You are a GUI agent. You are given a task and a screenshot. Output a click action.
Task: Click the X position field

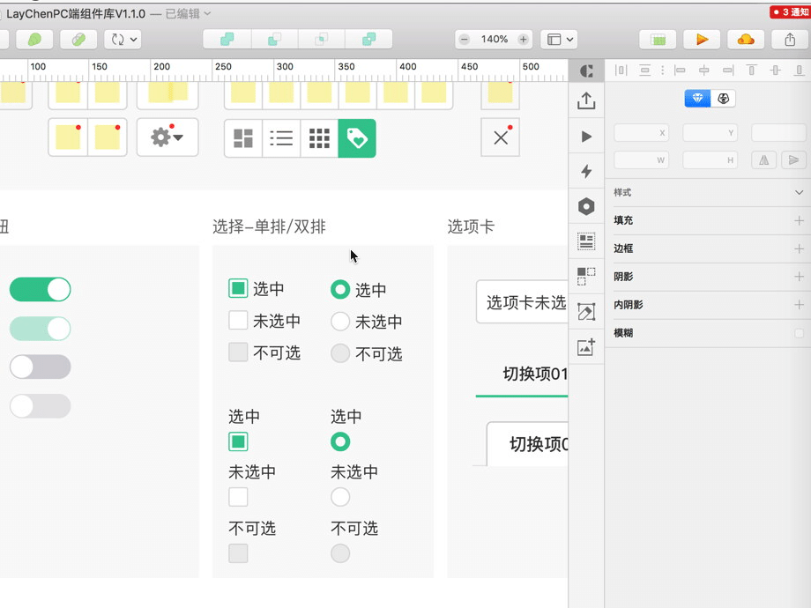pos(642,133)
